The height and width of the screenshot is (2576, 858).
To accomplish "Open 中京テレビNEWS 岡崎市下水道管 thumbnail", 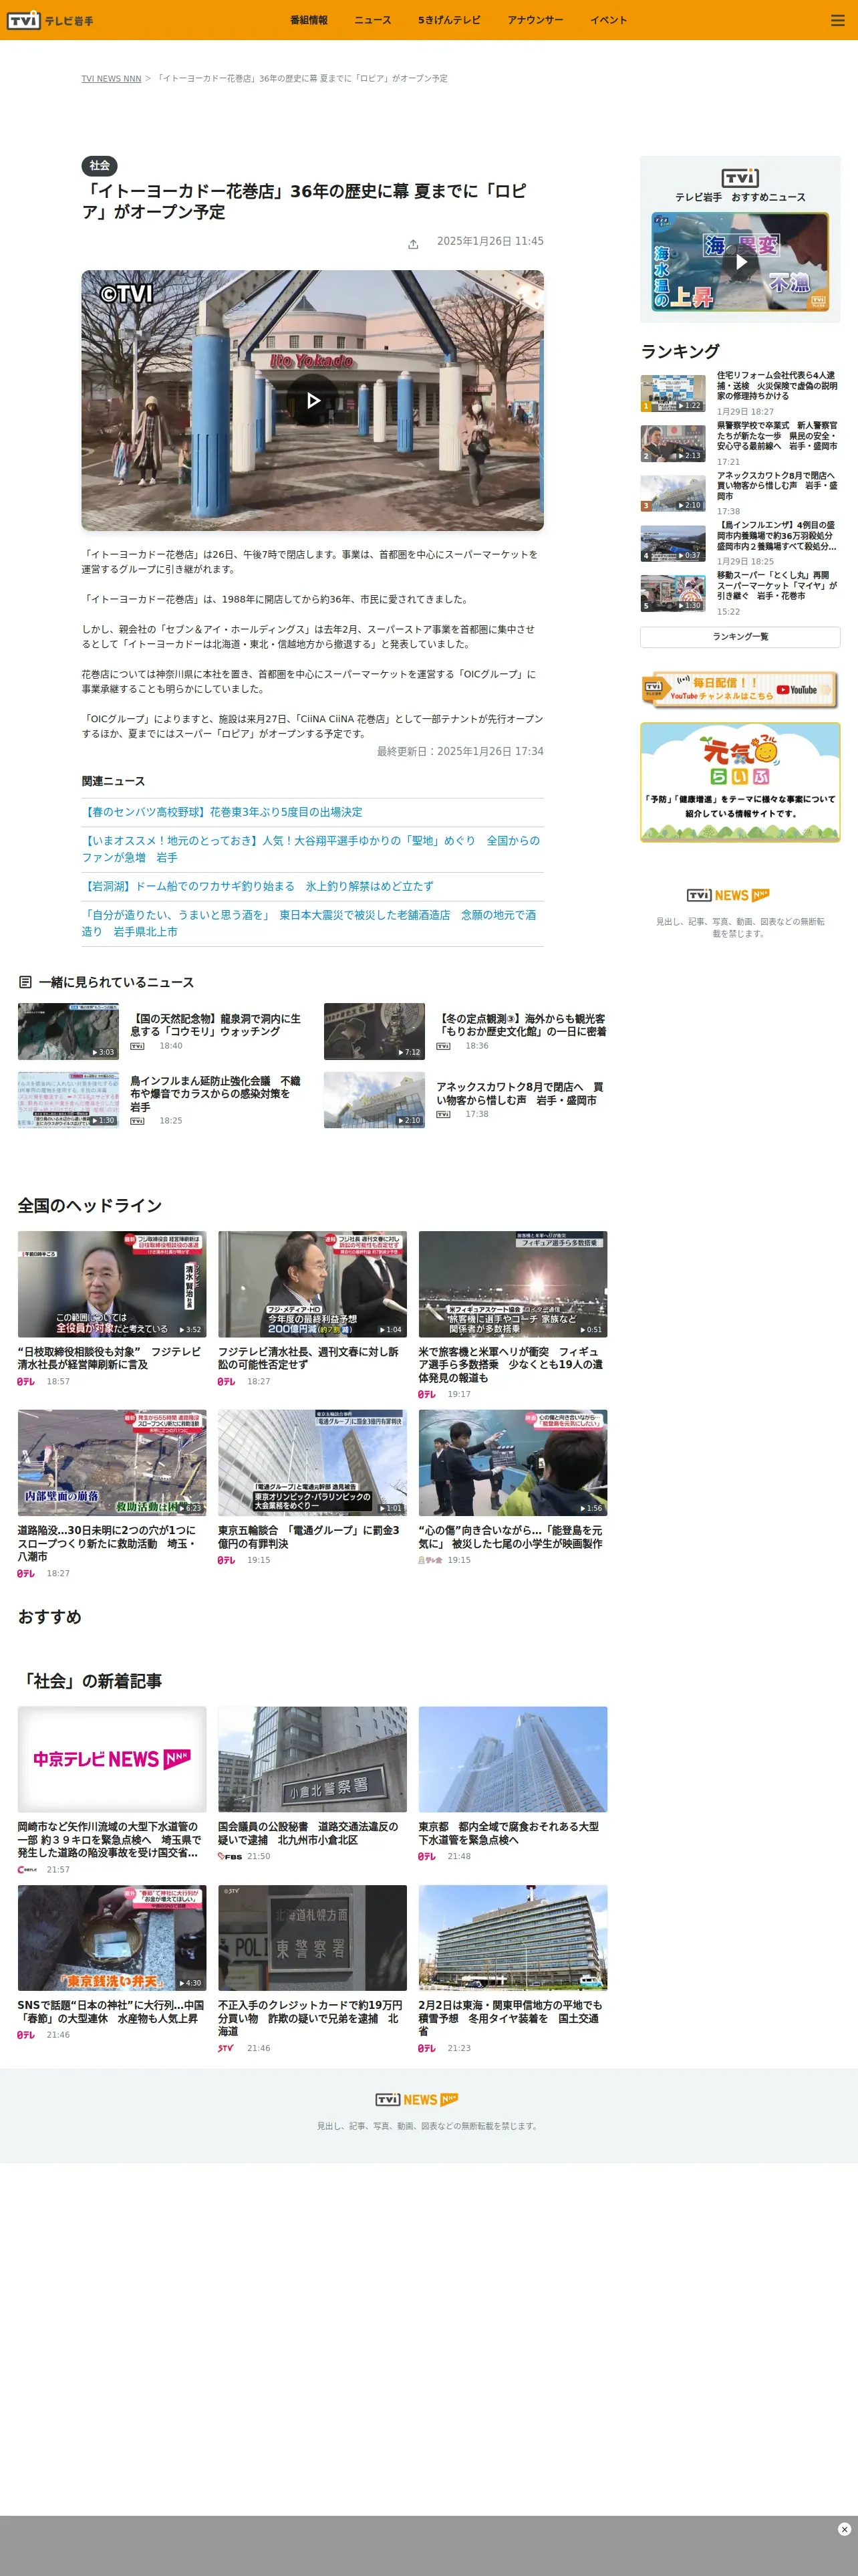I will click(112, 1759).
